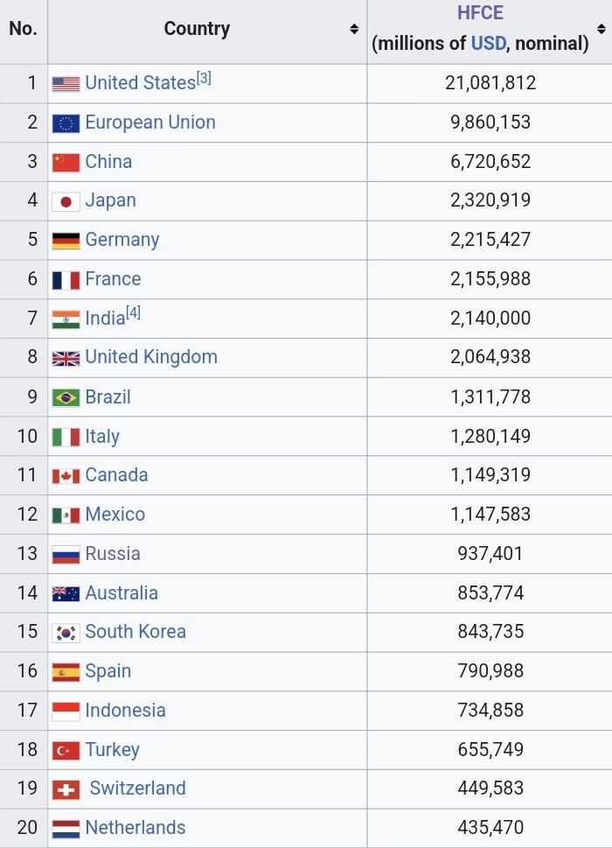This screenshot has height=848, width=612.
Task: Open the Germany article link
Action: click(x=122, y=240)
